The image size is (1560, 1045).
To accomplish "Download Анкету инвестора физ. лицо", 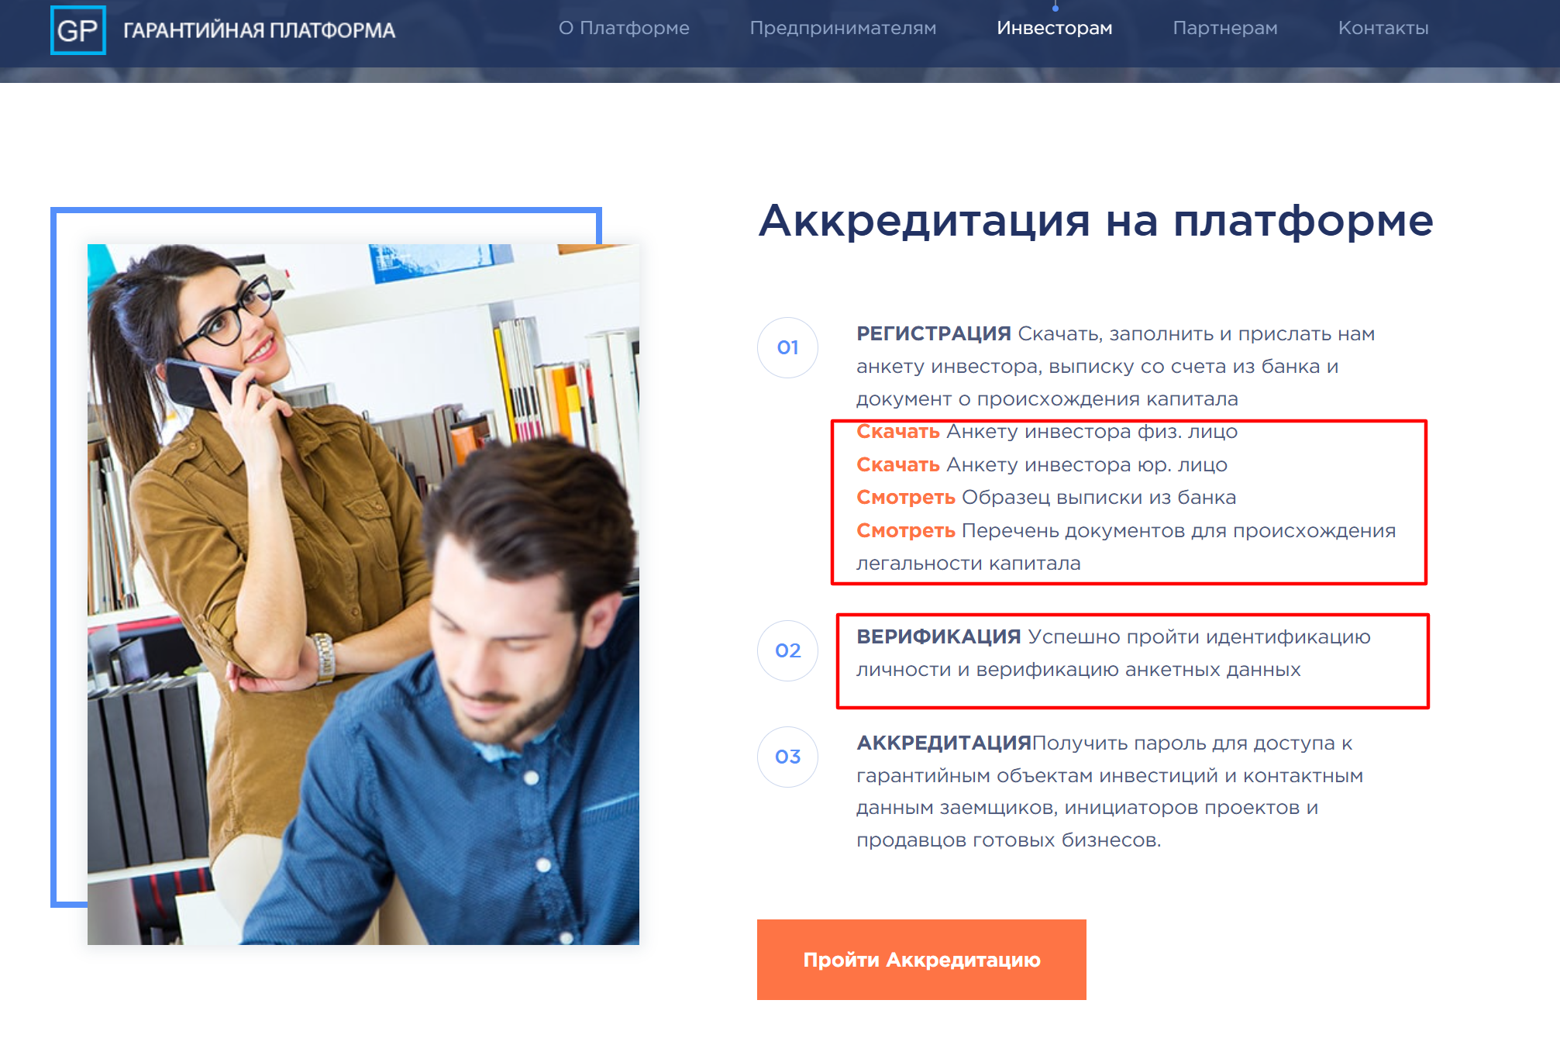I will coord(897,432).
